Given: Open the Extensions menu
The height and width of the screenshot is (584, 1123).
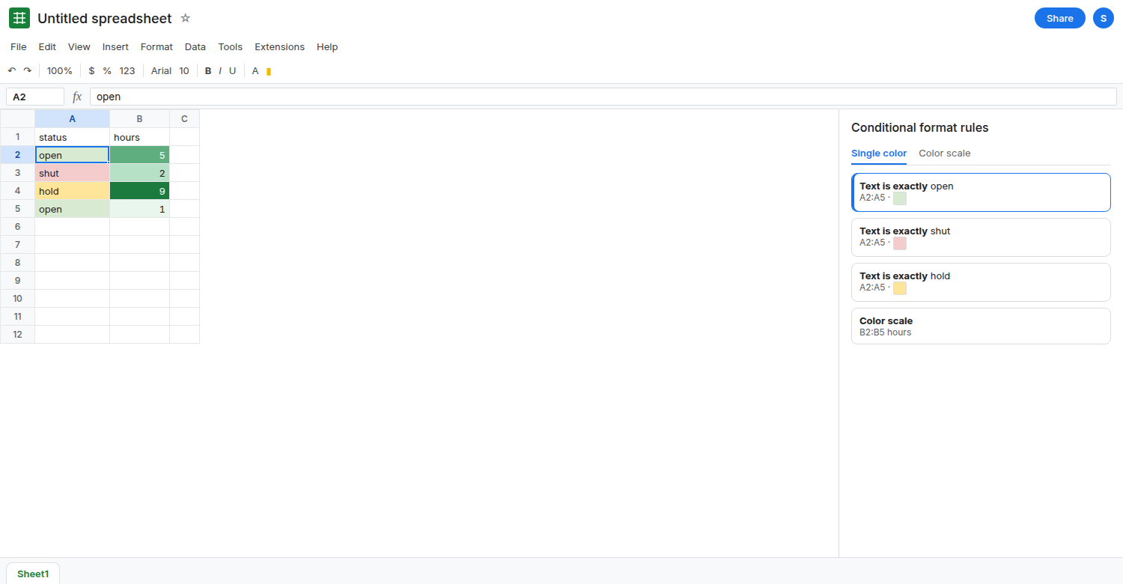Looking at the screenshot, I should click(x=280, y=46).
